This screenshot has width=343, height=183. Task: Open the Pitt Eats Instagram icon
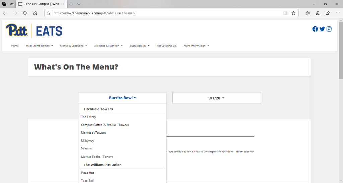329,29
